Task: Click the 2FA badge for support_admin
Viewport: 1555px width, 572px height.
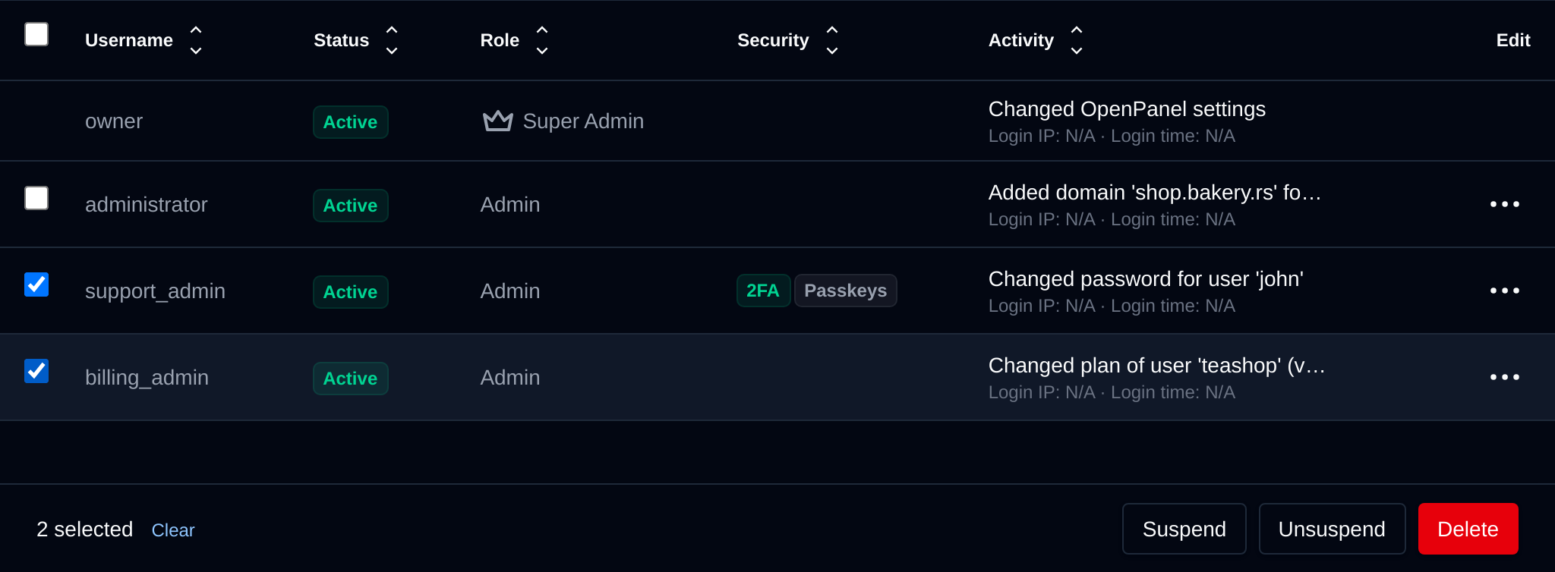Action: pos(763,291)
